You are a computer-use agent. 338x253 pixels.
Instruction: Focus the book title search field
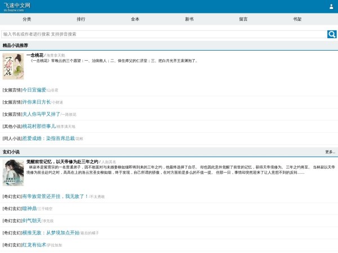click(x=163, y=34)
